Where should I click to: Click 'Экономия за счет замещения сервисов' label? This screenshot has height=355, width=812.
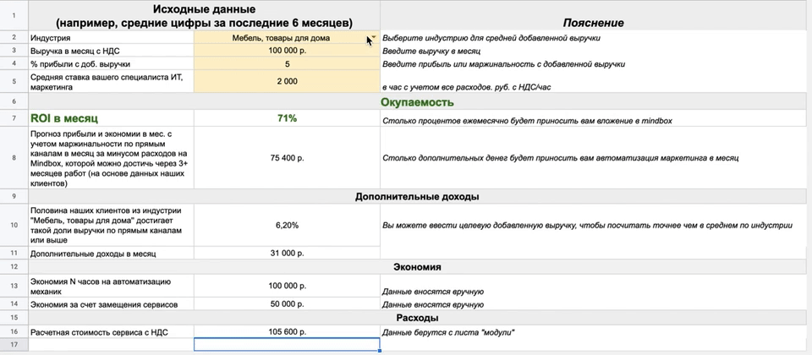pyautogui.click(x=112, y=304)
